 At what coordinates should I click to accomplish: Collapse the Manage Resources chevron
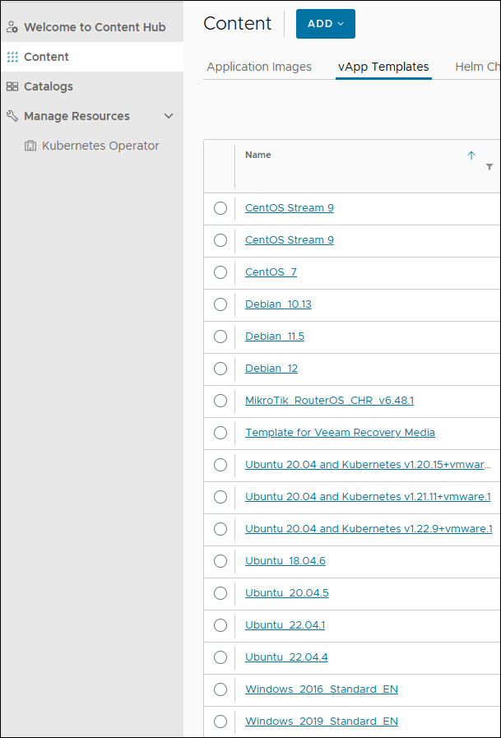[169, 116]
